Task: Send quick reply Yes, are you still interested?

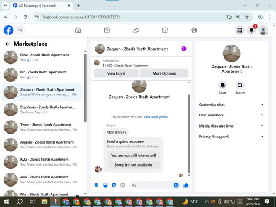Action: pos(134,155)
